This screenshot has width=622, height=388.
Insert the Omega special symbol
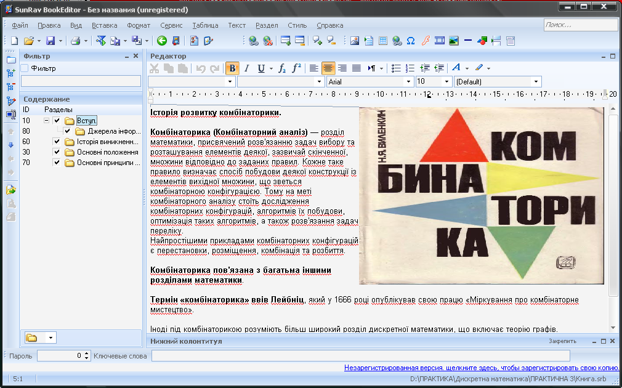tap(411, 41)
